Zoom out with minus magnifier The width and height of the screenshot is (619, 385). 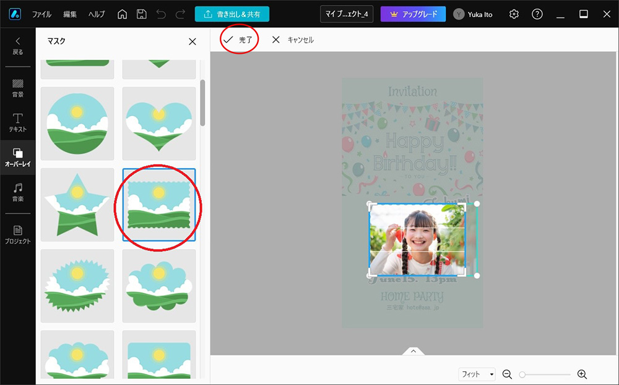(x=507, y=374)
